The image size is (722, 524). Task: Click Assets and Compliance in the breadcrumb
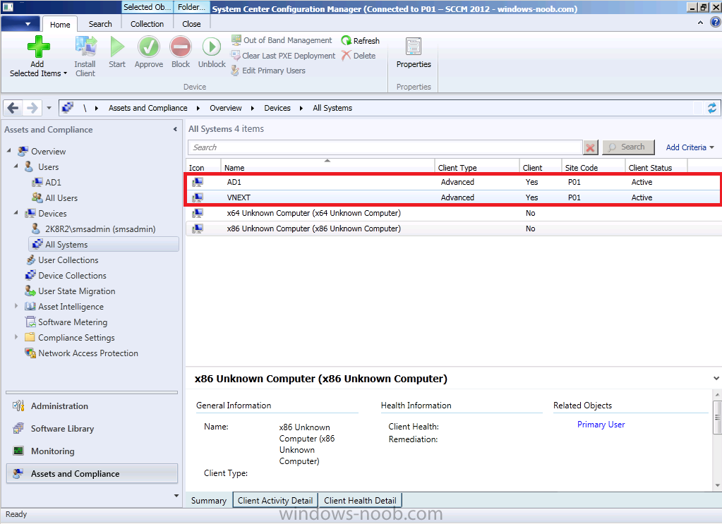pos(148,108)
